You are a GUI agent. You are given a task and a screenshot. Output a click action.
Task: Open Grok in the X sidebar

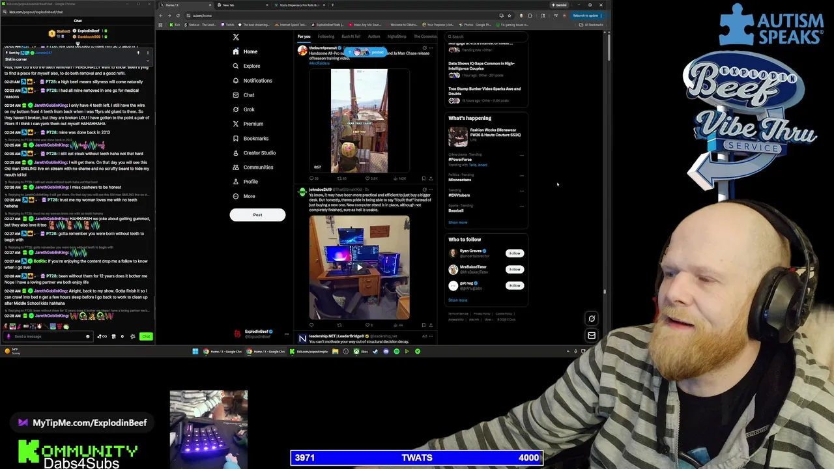(x=244, y=109)
